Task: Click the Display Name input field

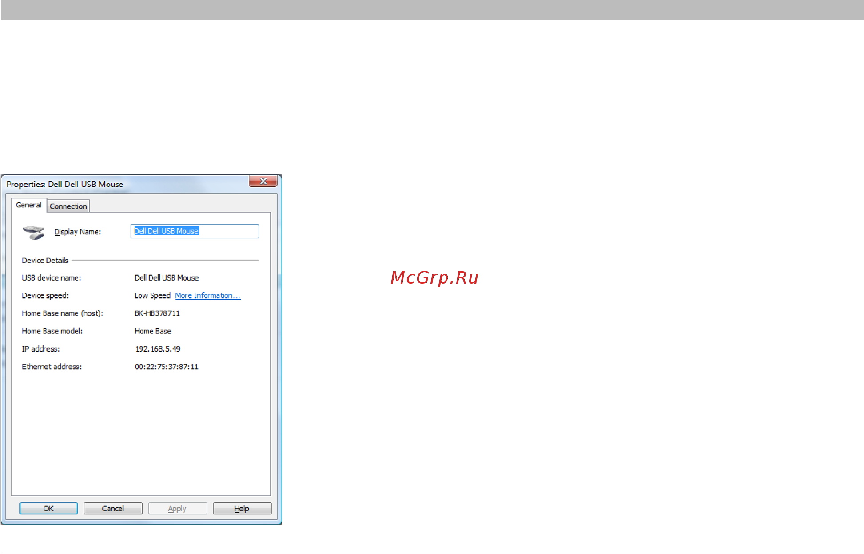Action: coord(195,231)
